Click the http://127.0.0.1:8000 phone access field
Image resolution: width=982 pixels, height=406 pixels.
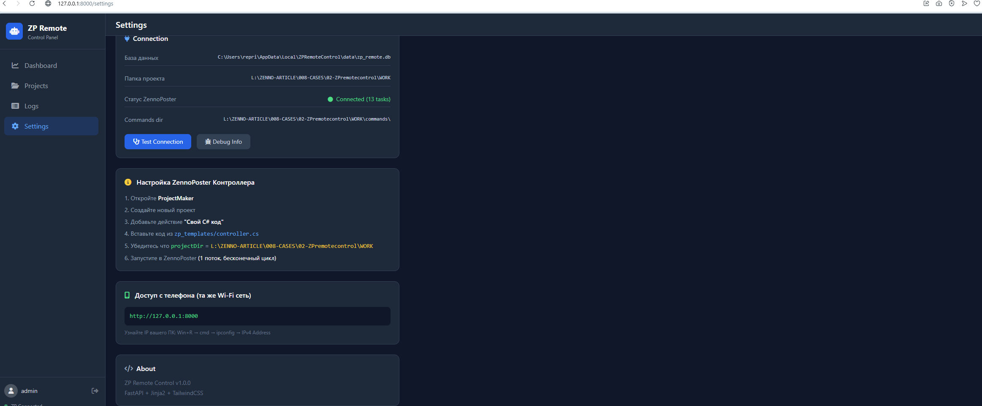pyautogui.click(x=258, y=316)
